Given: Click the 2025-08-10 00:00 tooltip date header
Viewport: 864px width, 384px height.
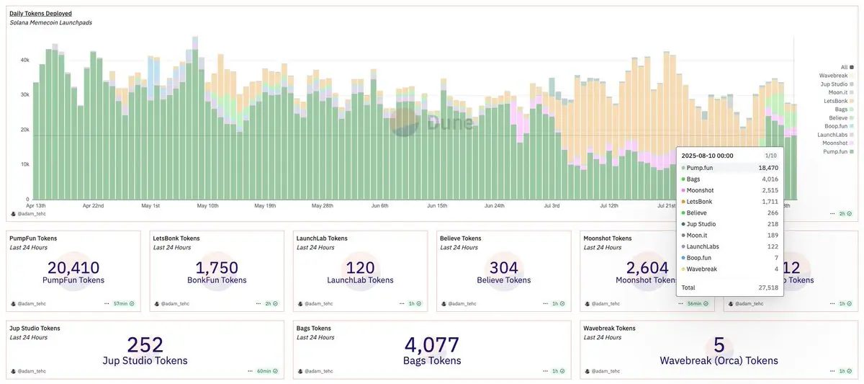Looking at the screenshot, I should [707, 156].
